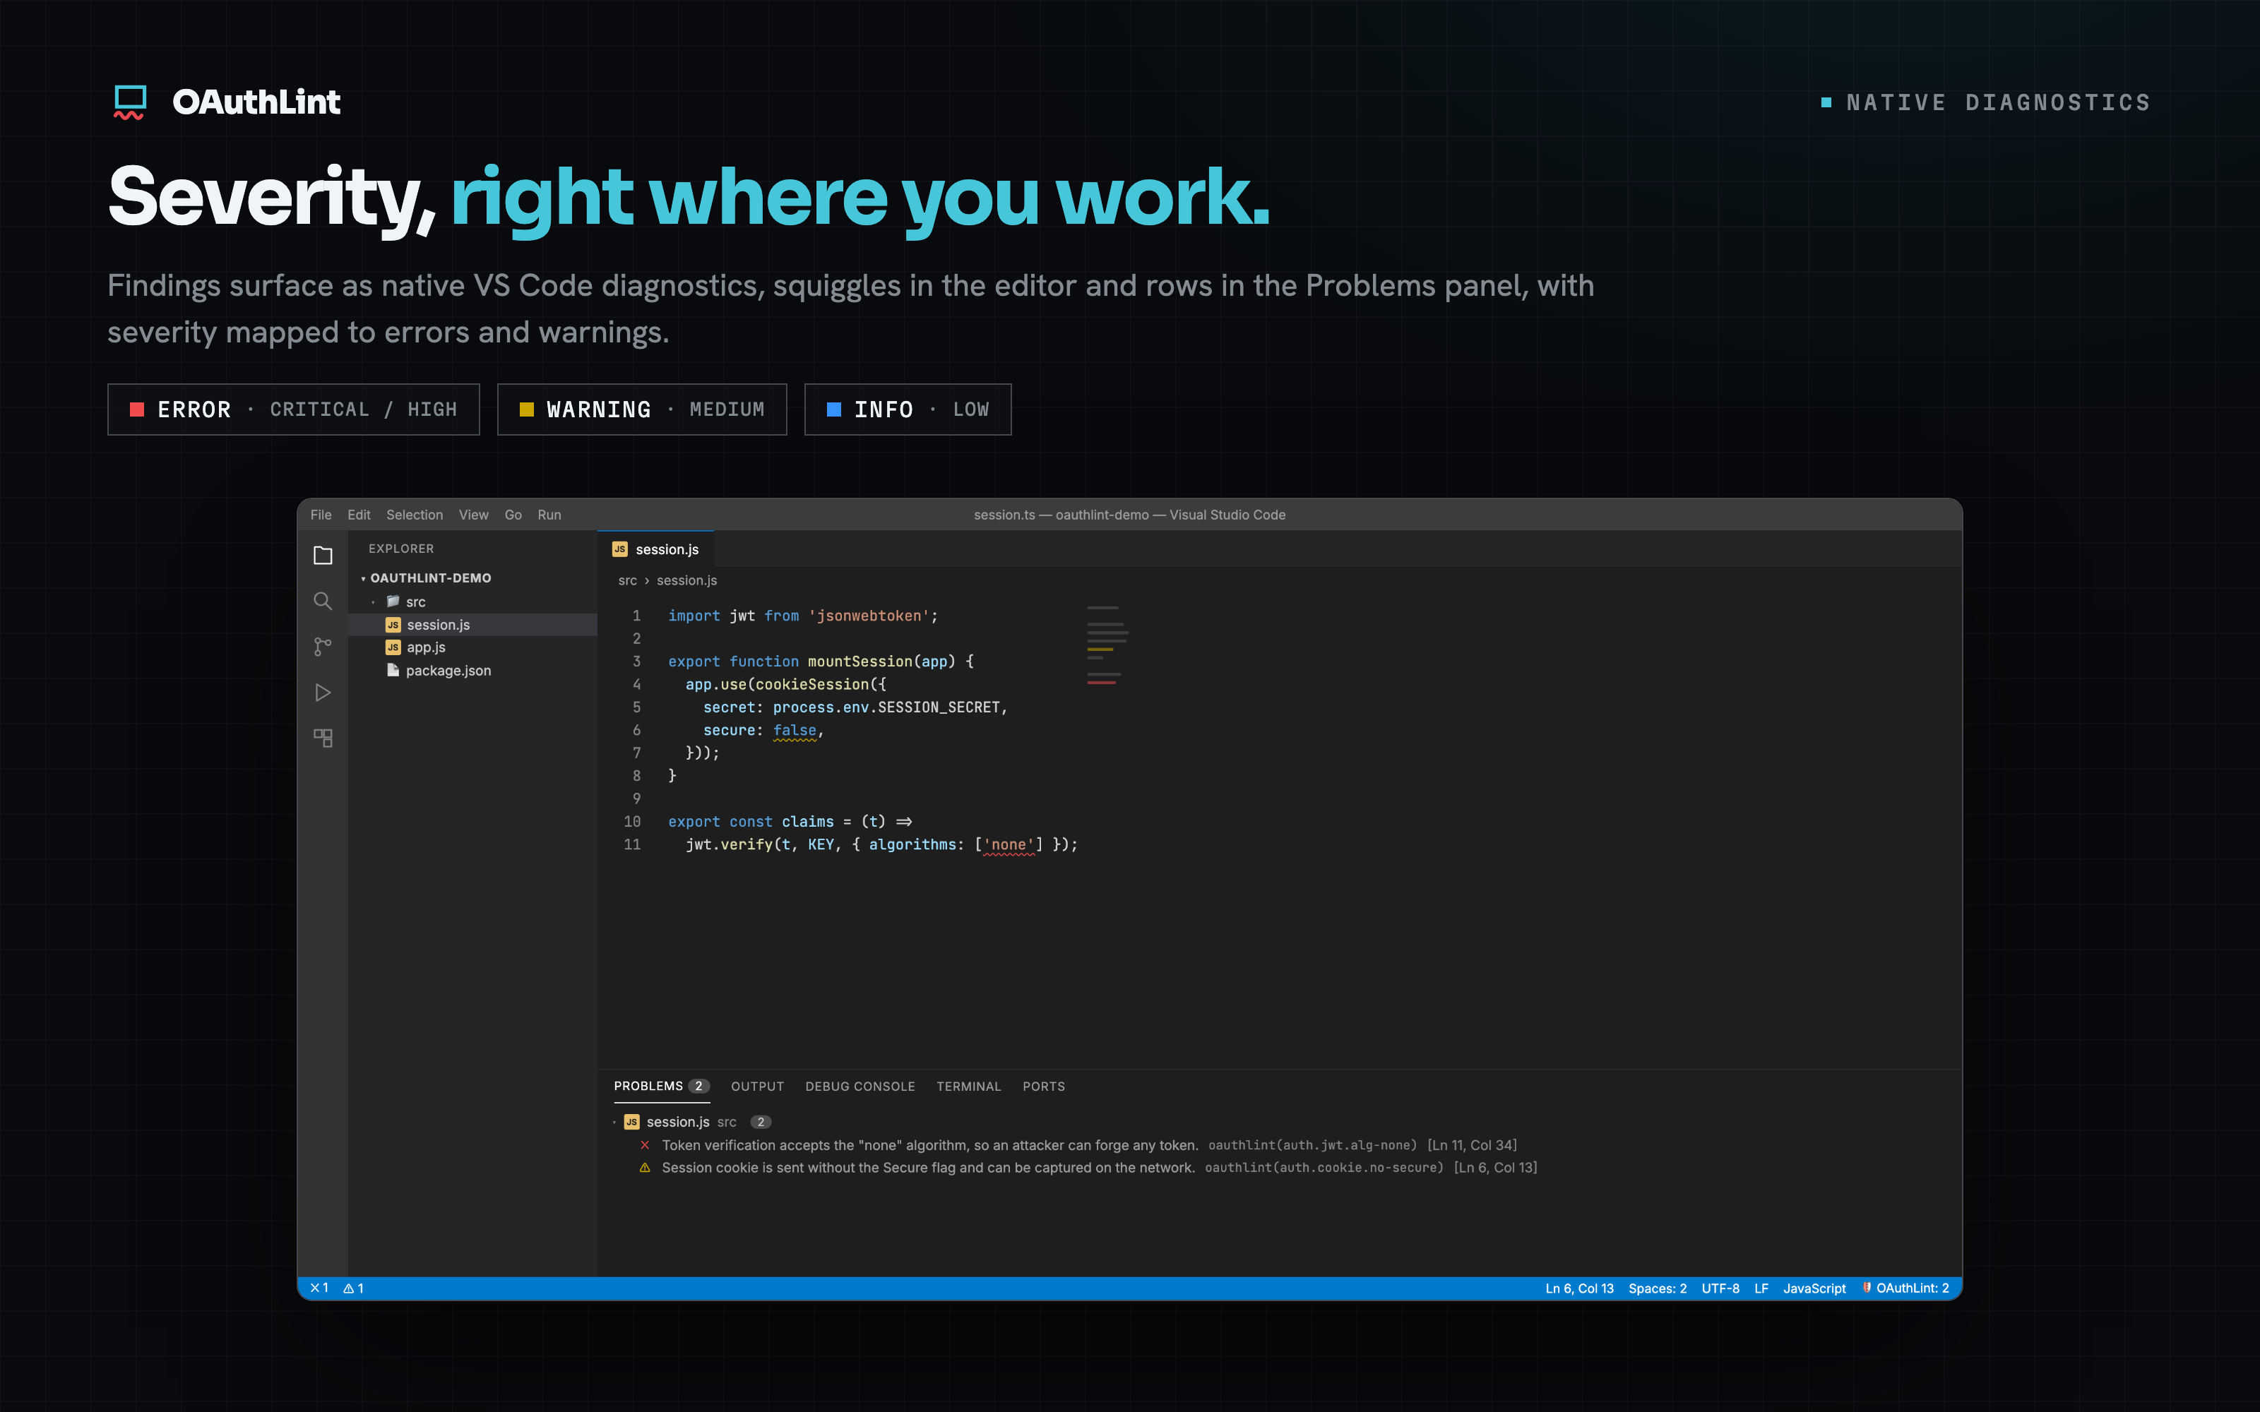Screen dimensions: 2260x1412
Task: Click the UTF-8 encoding indicator
Action: click(x=1720, y=1288)
